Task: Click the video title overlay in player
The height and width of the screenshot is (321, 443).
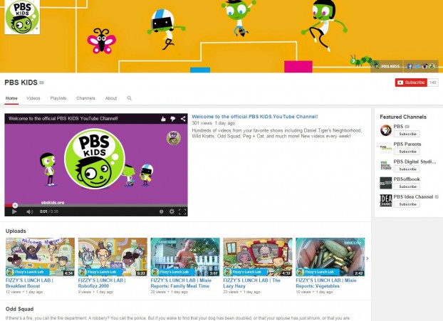Action: click(63, 119)
